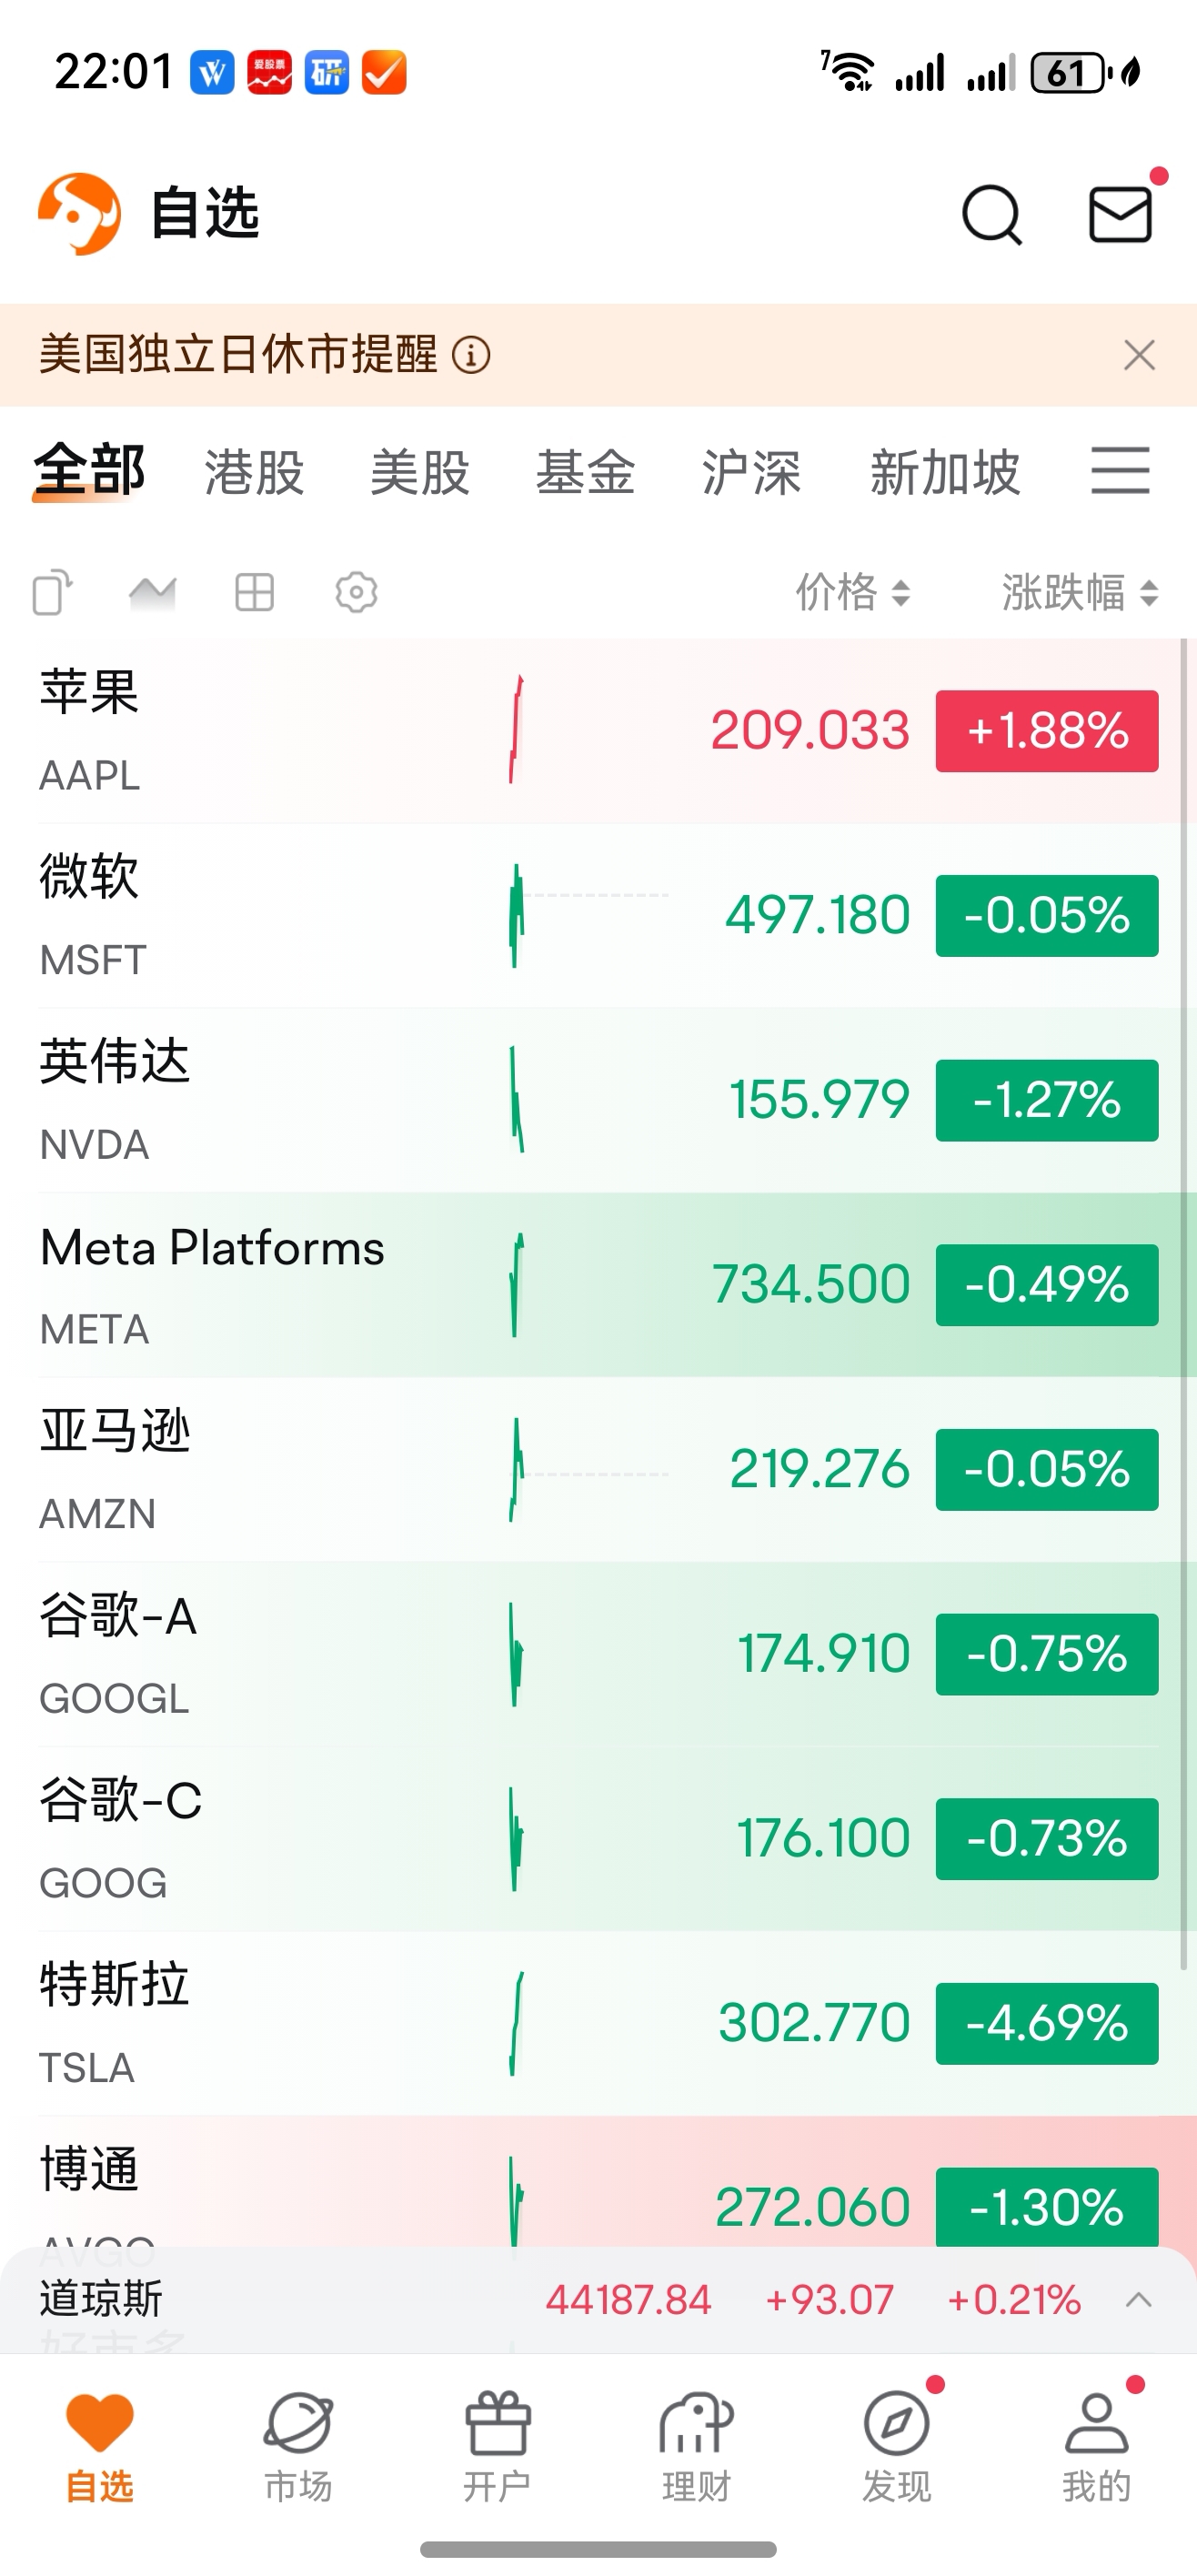Open the category list hamburger menu
Screen dimensions: 1197x2576
(1120, 471)
